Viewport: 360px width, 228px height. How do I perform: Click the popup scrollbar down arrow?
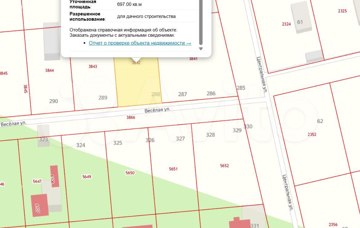click(x=201, y=49)
